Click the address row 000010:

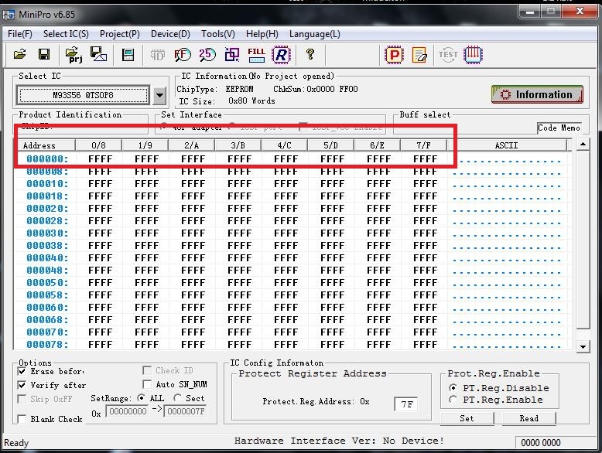(47, 184)
